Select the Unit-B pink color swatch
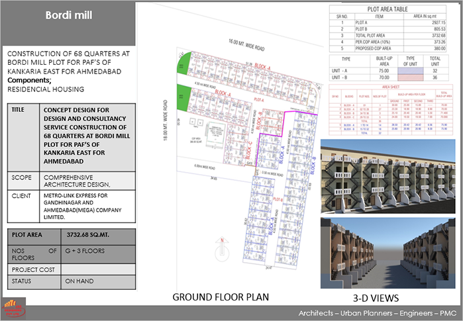 coord(411,77)
